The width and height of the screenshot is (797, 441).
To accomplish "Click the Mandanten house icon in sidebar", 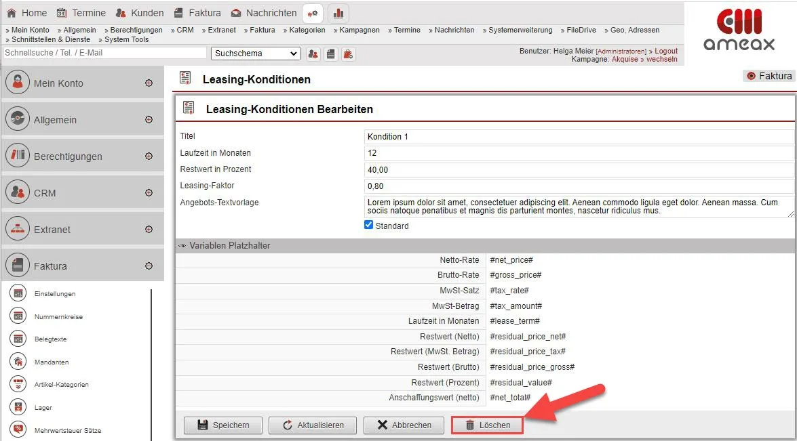I will click(19, 362).
